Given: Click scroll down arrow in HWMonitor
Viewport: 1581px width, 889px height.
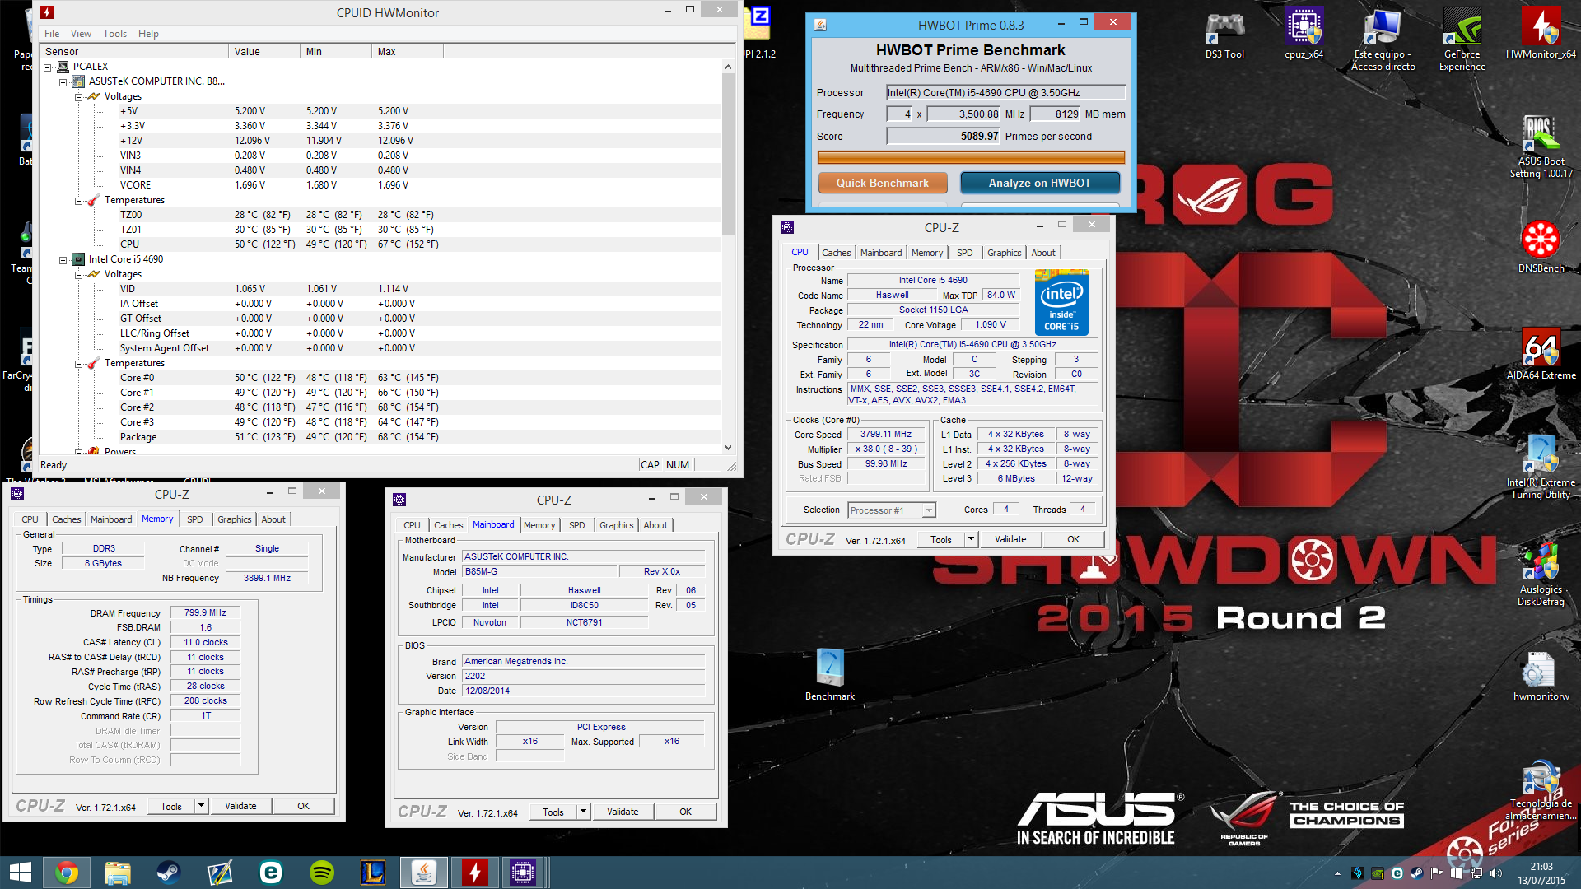Looking at the screenshot, I should pyautogui.click(x=728, y=448).
